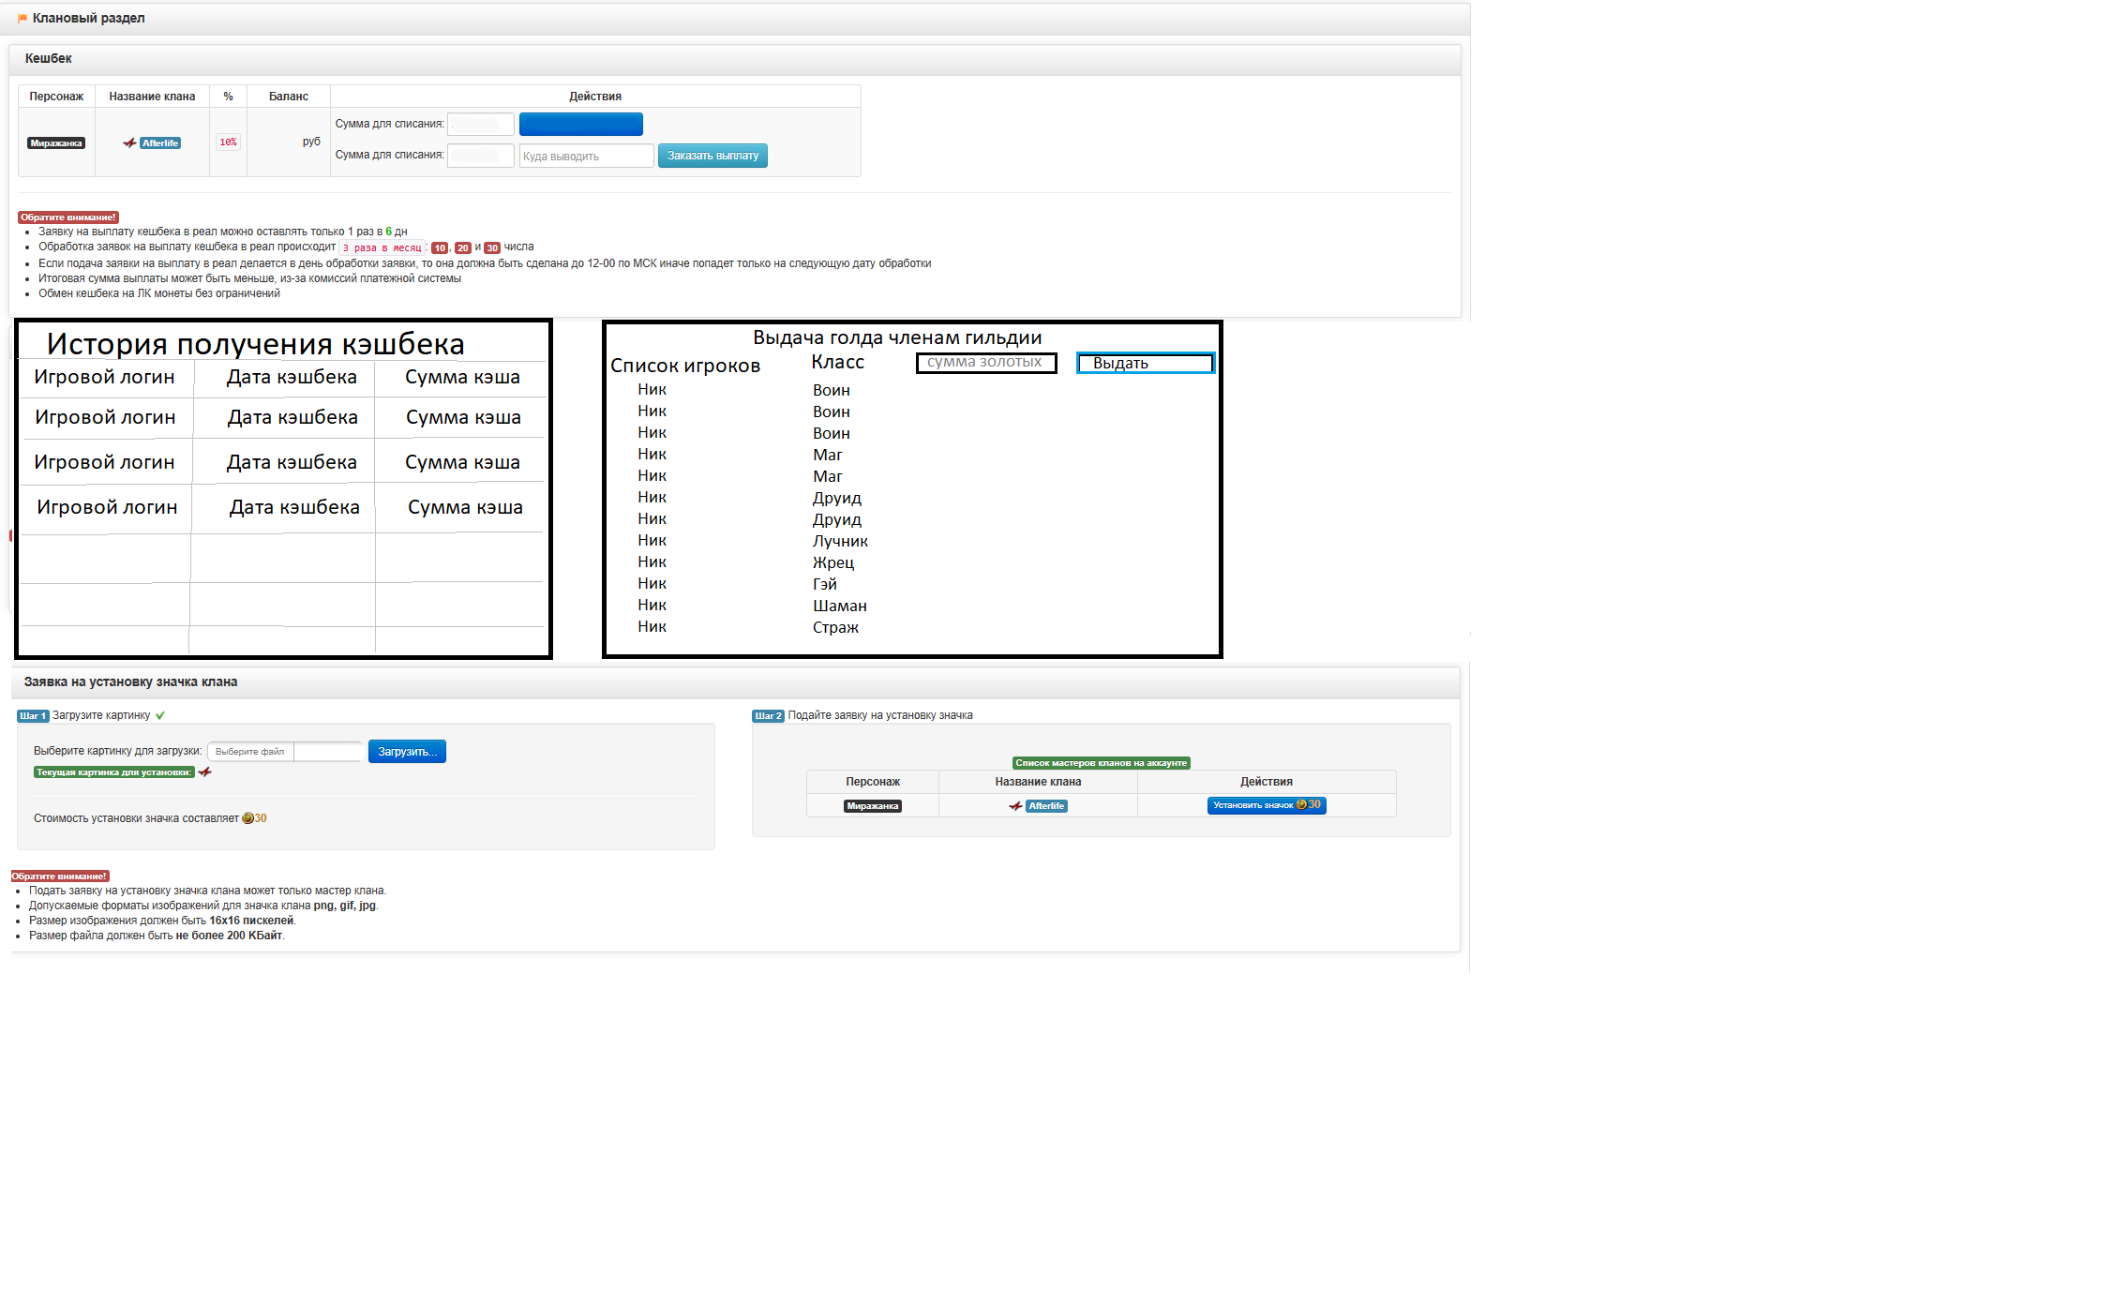The height and width of the screenshot is (1303, 2115).
Task: Click the 10% percent badge
Action: 228,142
